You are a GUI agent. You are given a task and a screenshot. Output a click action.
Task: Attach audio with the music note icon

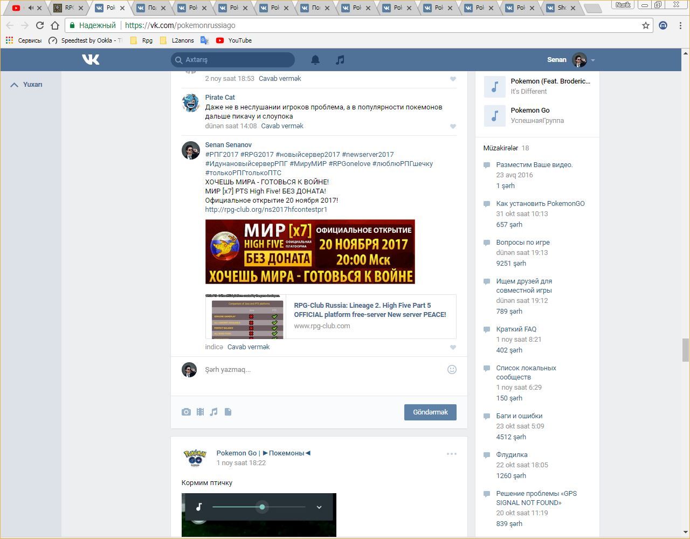pyautogui.click(x=214, y=412)
